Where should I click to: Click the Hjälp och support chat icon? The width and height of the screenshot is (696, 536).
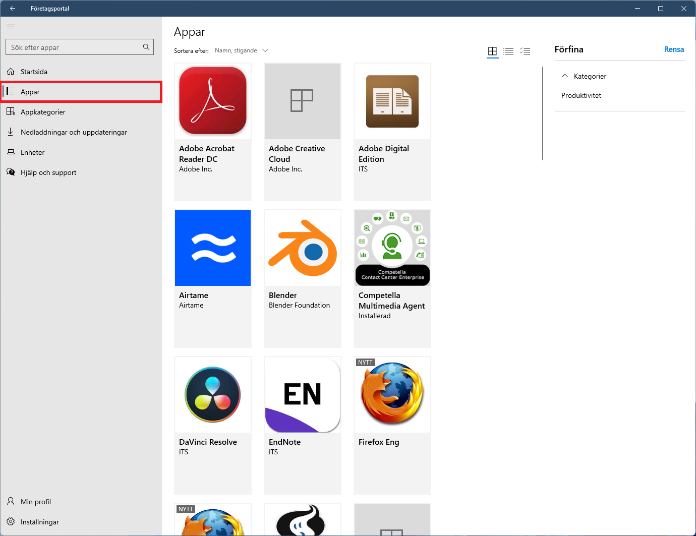point(11,172)
